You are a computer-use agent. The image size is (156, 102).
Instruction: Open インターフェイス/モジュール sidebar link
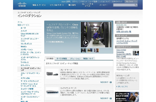pyautogui.click(x=30, y=98)
